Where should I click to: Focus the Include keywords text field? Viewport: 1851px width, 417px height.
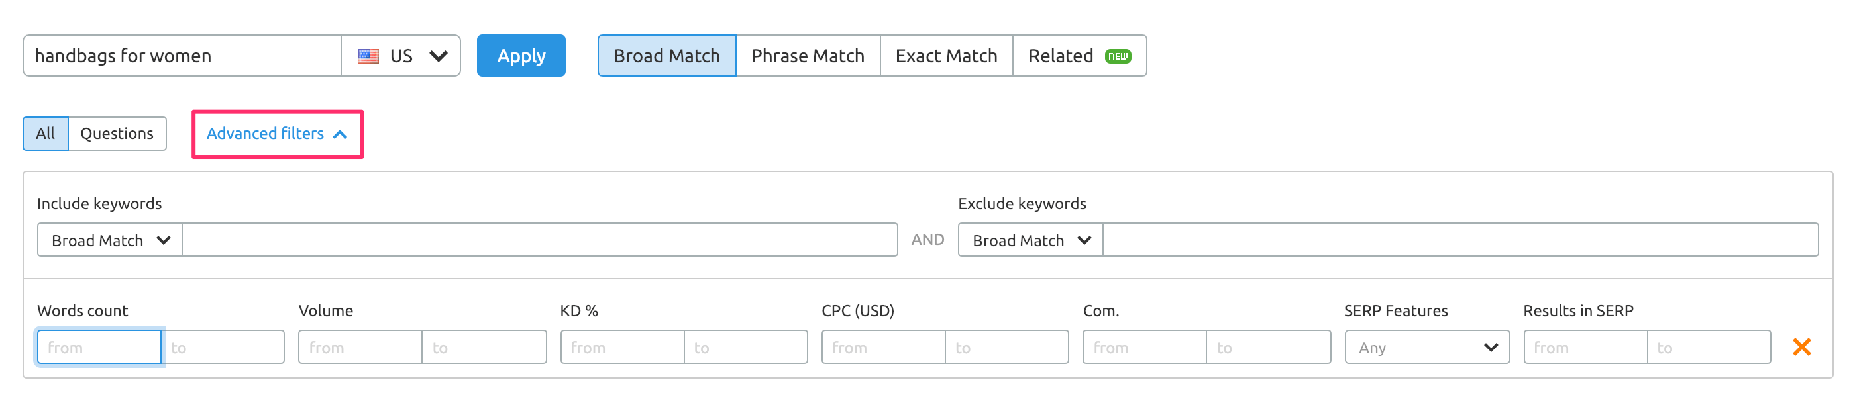pos(540,240)
